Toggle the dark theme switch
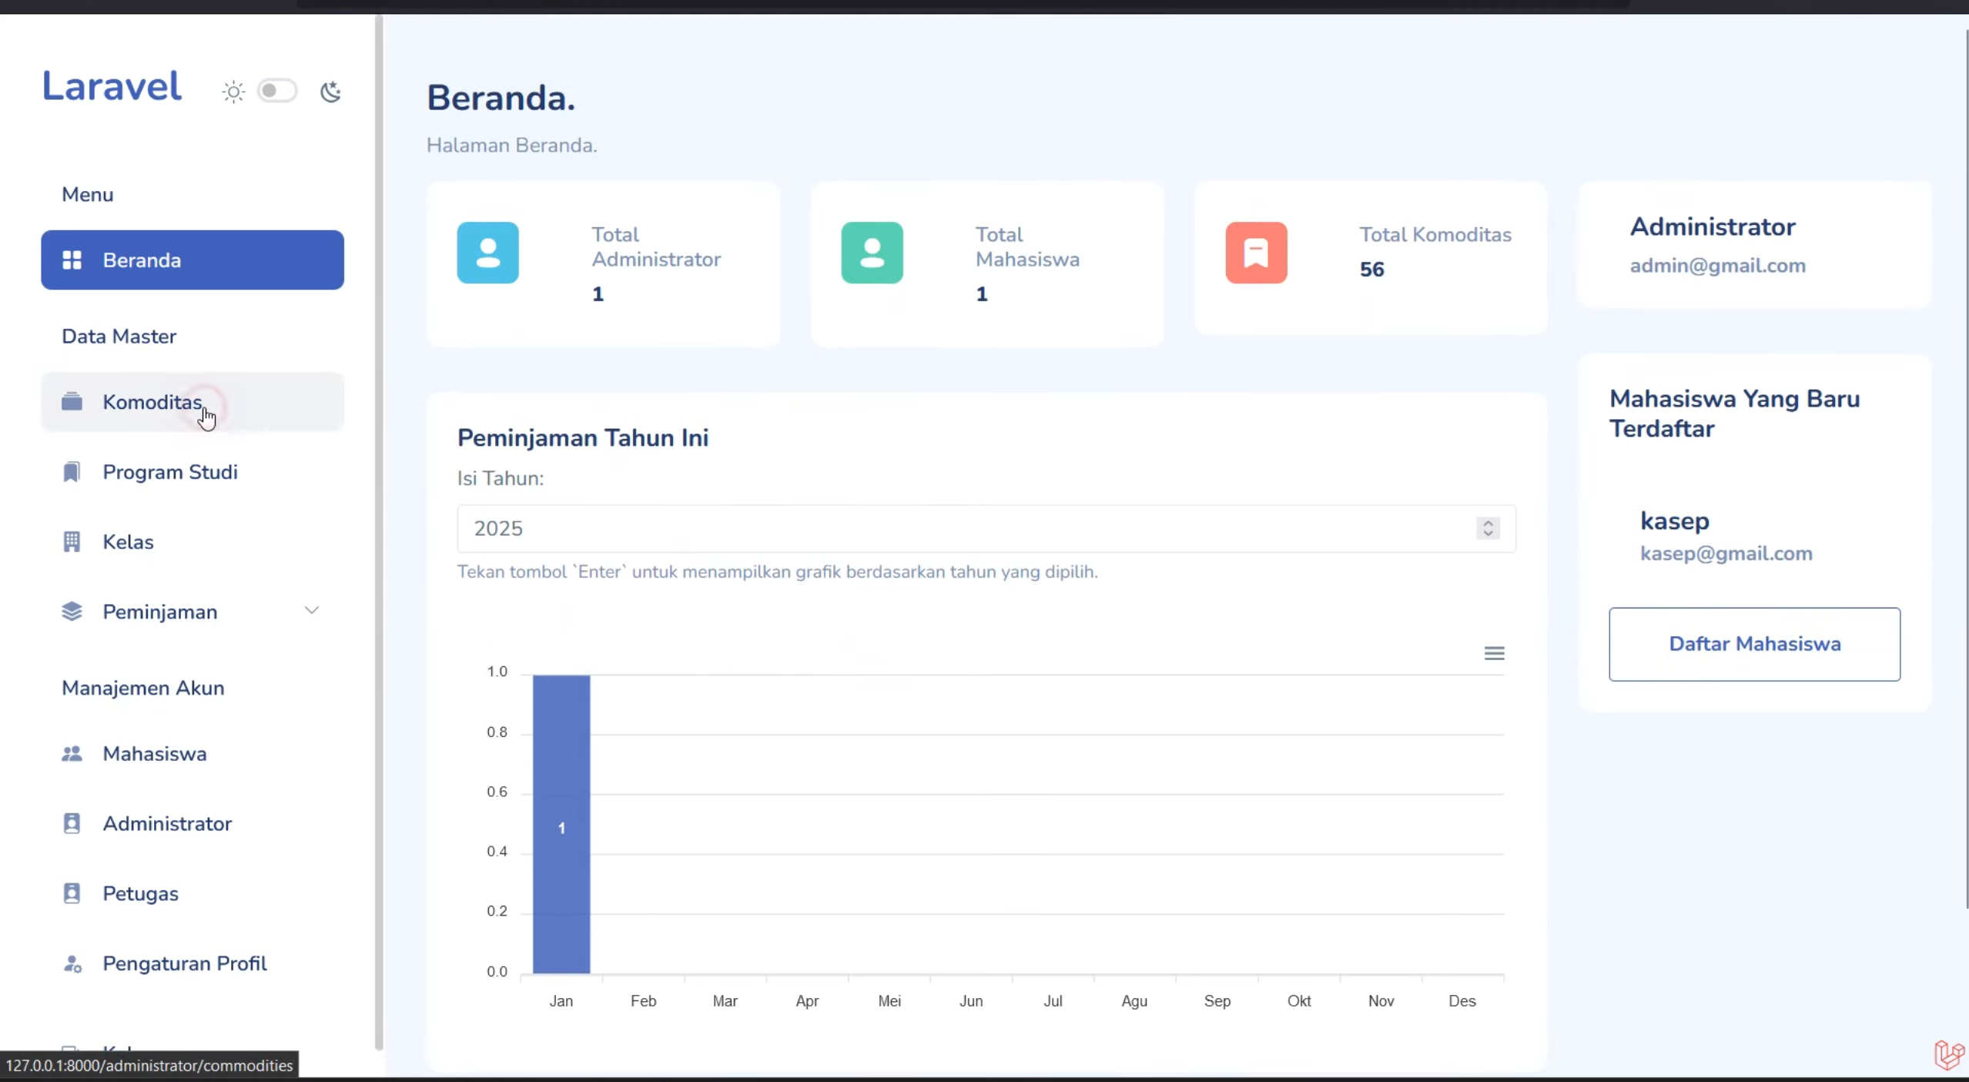The width and height of the screenshot is (1969, 1082). pos(277,91)
